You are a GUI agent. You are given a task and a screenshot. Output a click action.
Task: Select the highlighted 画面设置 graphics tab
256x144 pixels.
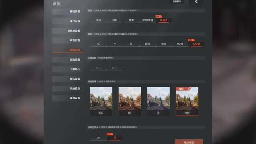68,50
